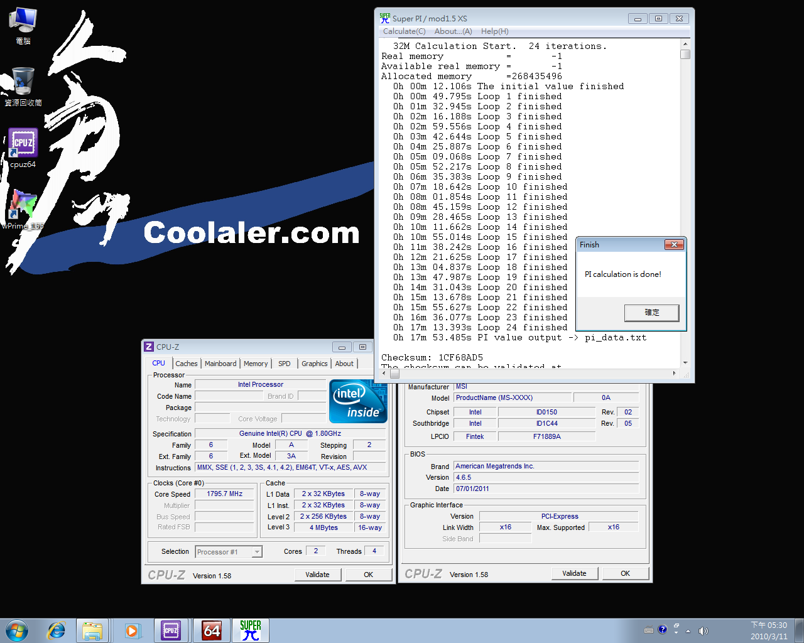Click the "ProductName (MS-XXXX)" model field
Viewport: 804px width, 643px height.
513,397
